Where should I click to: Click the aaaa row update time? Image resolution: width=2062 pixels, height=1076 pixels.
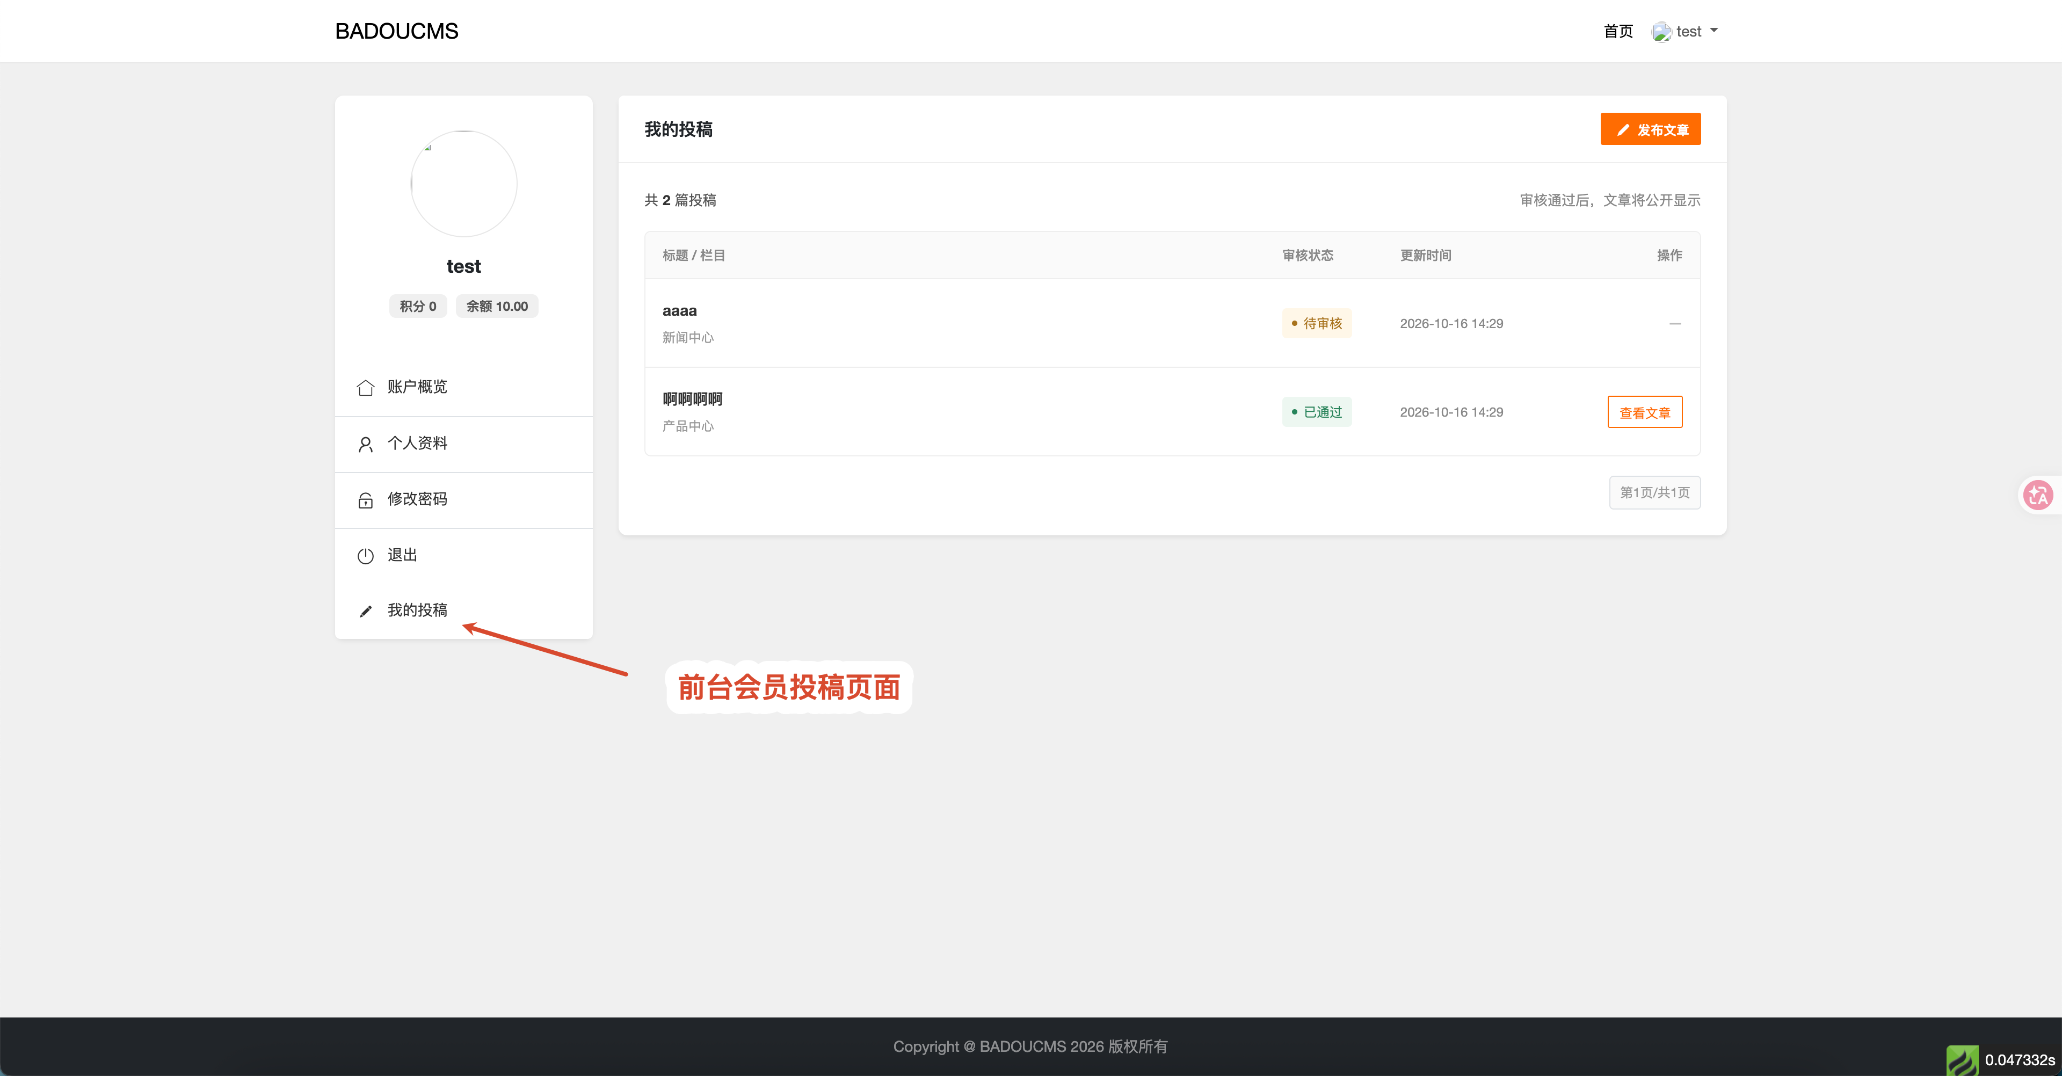[x=1451, y=323]
